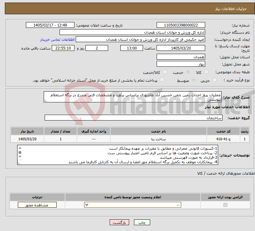Select the کالا/خدمت radio button
This screenshot has height=231, width=255.
(x=165, y=72)
